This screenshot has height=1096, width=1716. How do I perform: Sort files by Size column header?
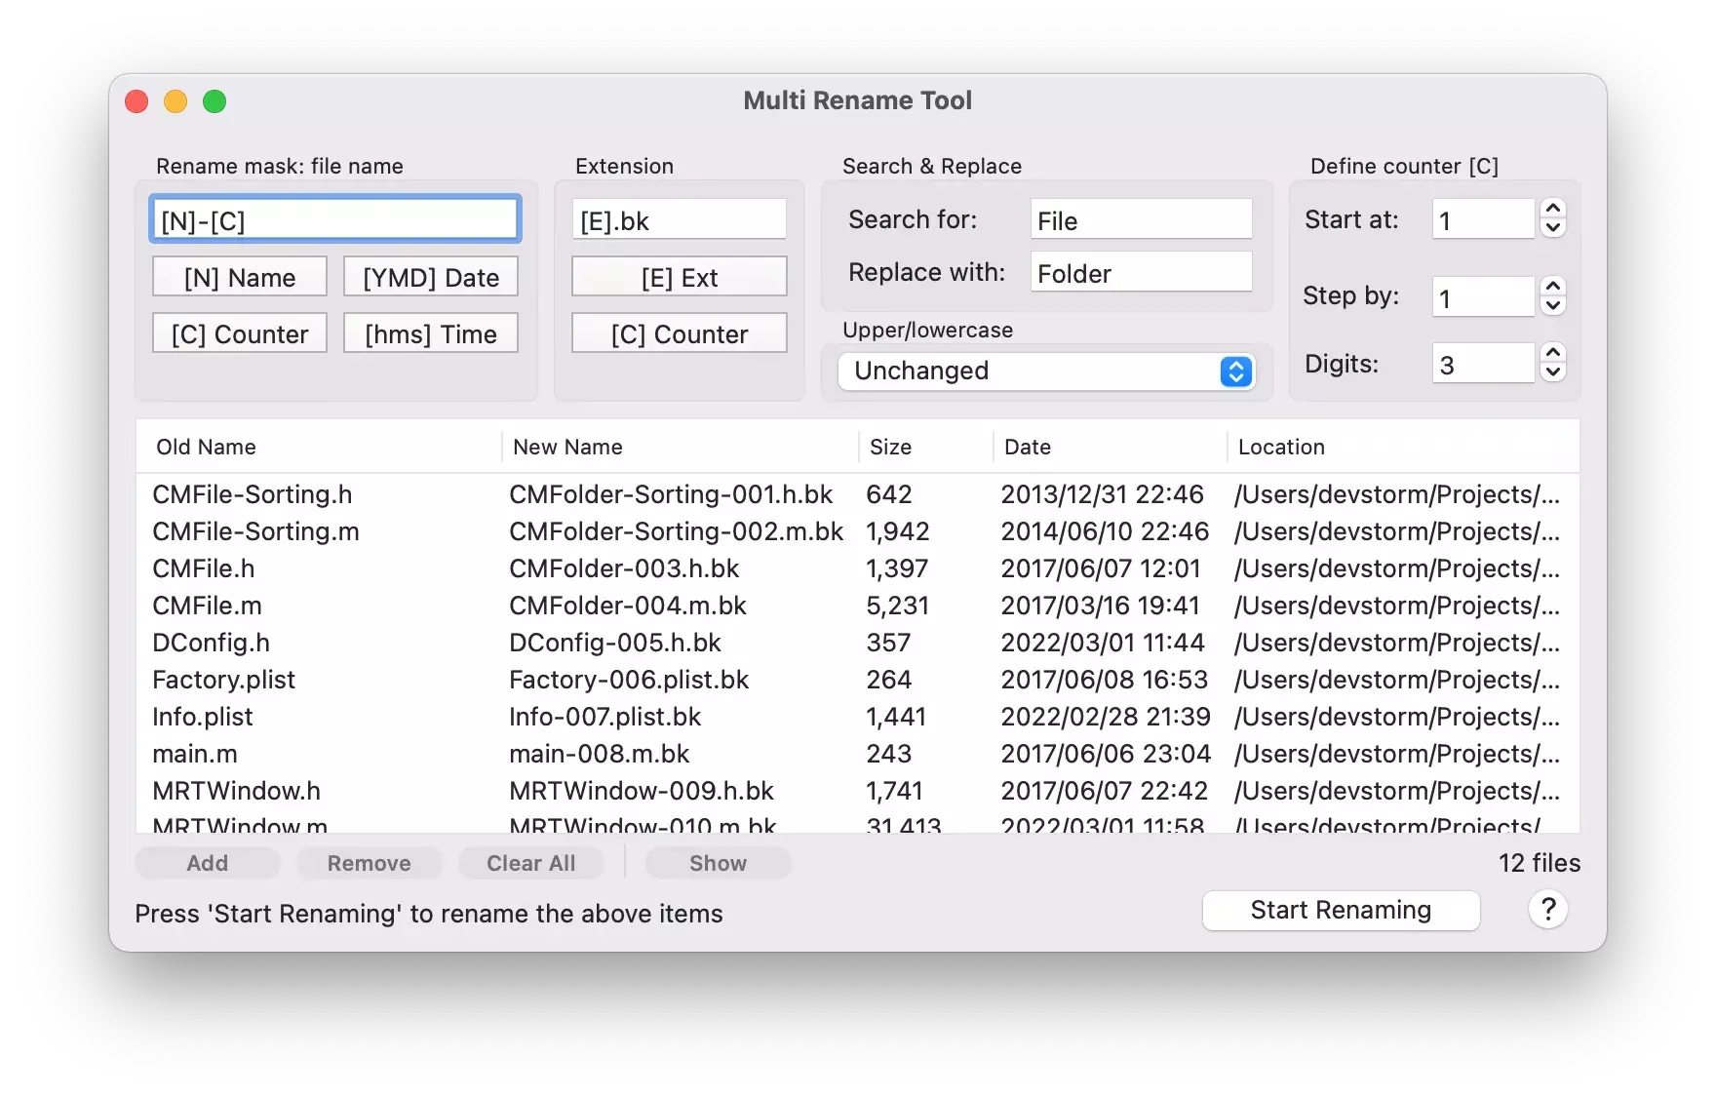(890, 448)
